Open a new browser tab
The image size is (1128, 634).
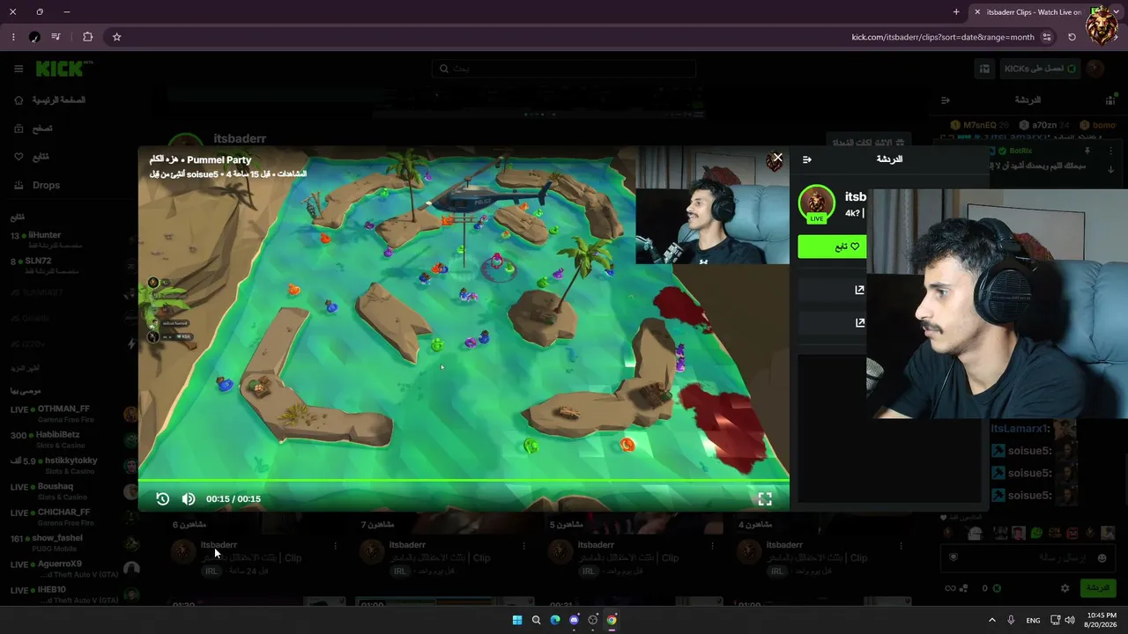pyautogui.click(x=956, y=12)
